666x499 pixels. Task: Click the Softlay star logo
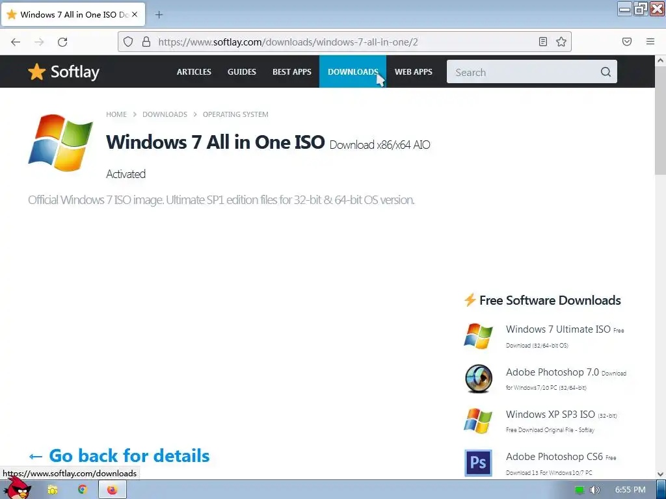coord(37,71)
